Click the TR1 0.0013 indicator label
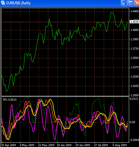The width and height of the screenshot is (139, 147). coord(10,100)
